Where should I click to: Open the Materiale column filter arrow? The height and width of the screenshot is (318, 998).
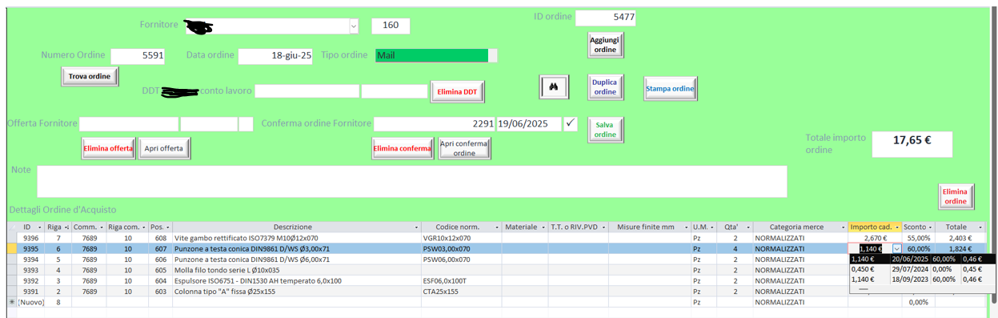coord(543,227)
